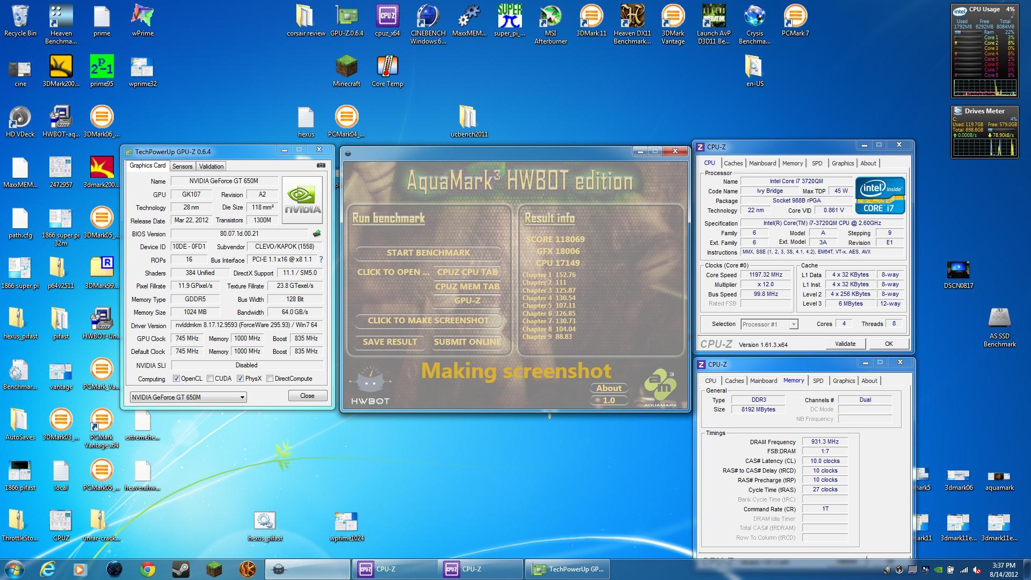
Task: Open the About tab in upper CPU-Z
Action: [868, 163]
